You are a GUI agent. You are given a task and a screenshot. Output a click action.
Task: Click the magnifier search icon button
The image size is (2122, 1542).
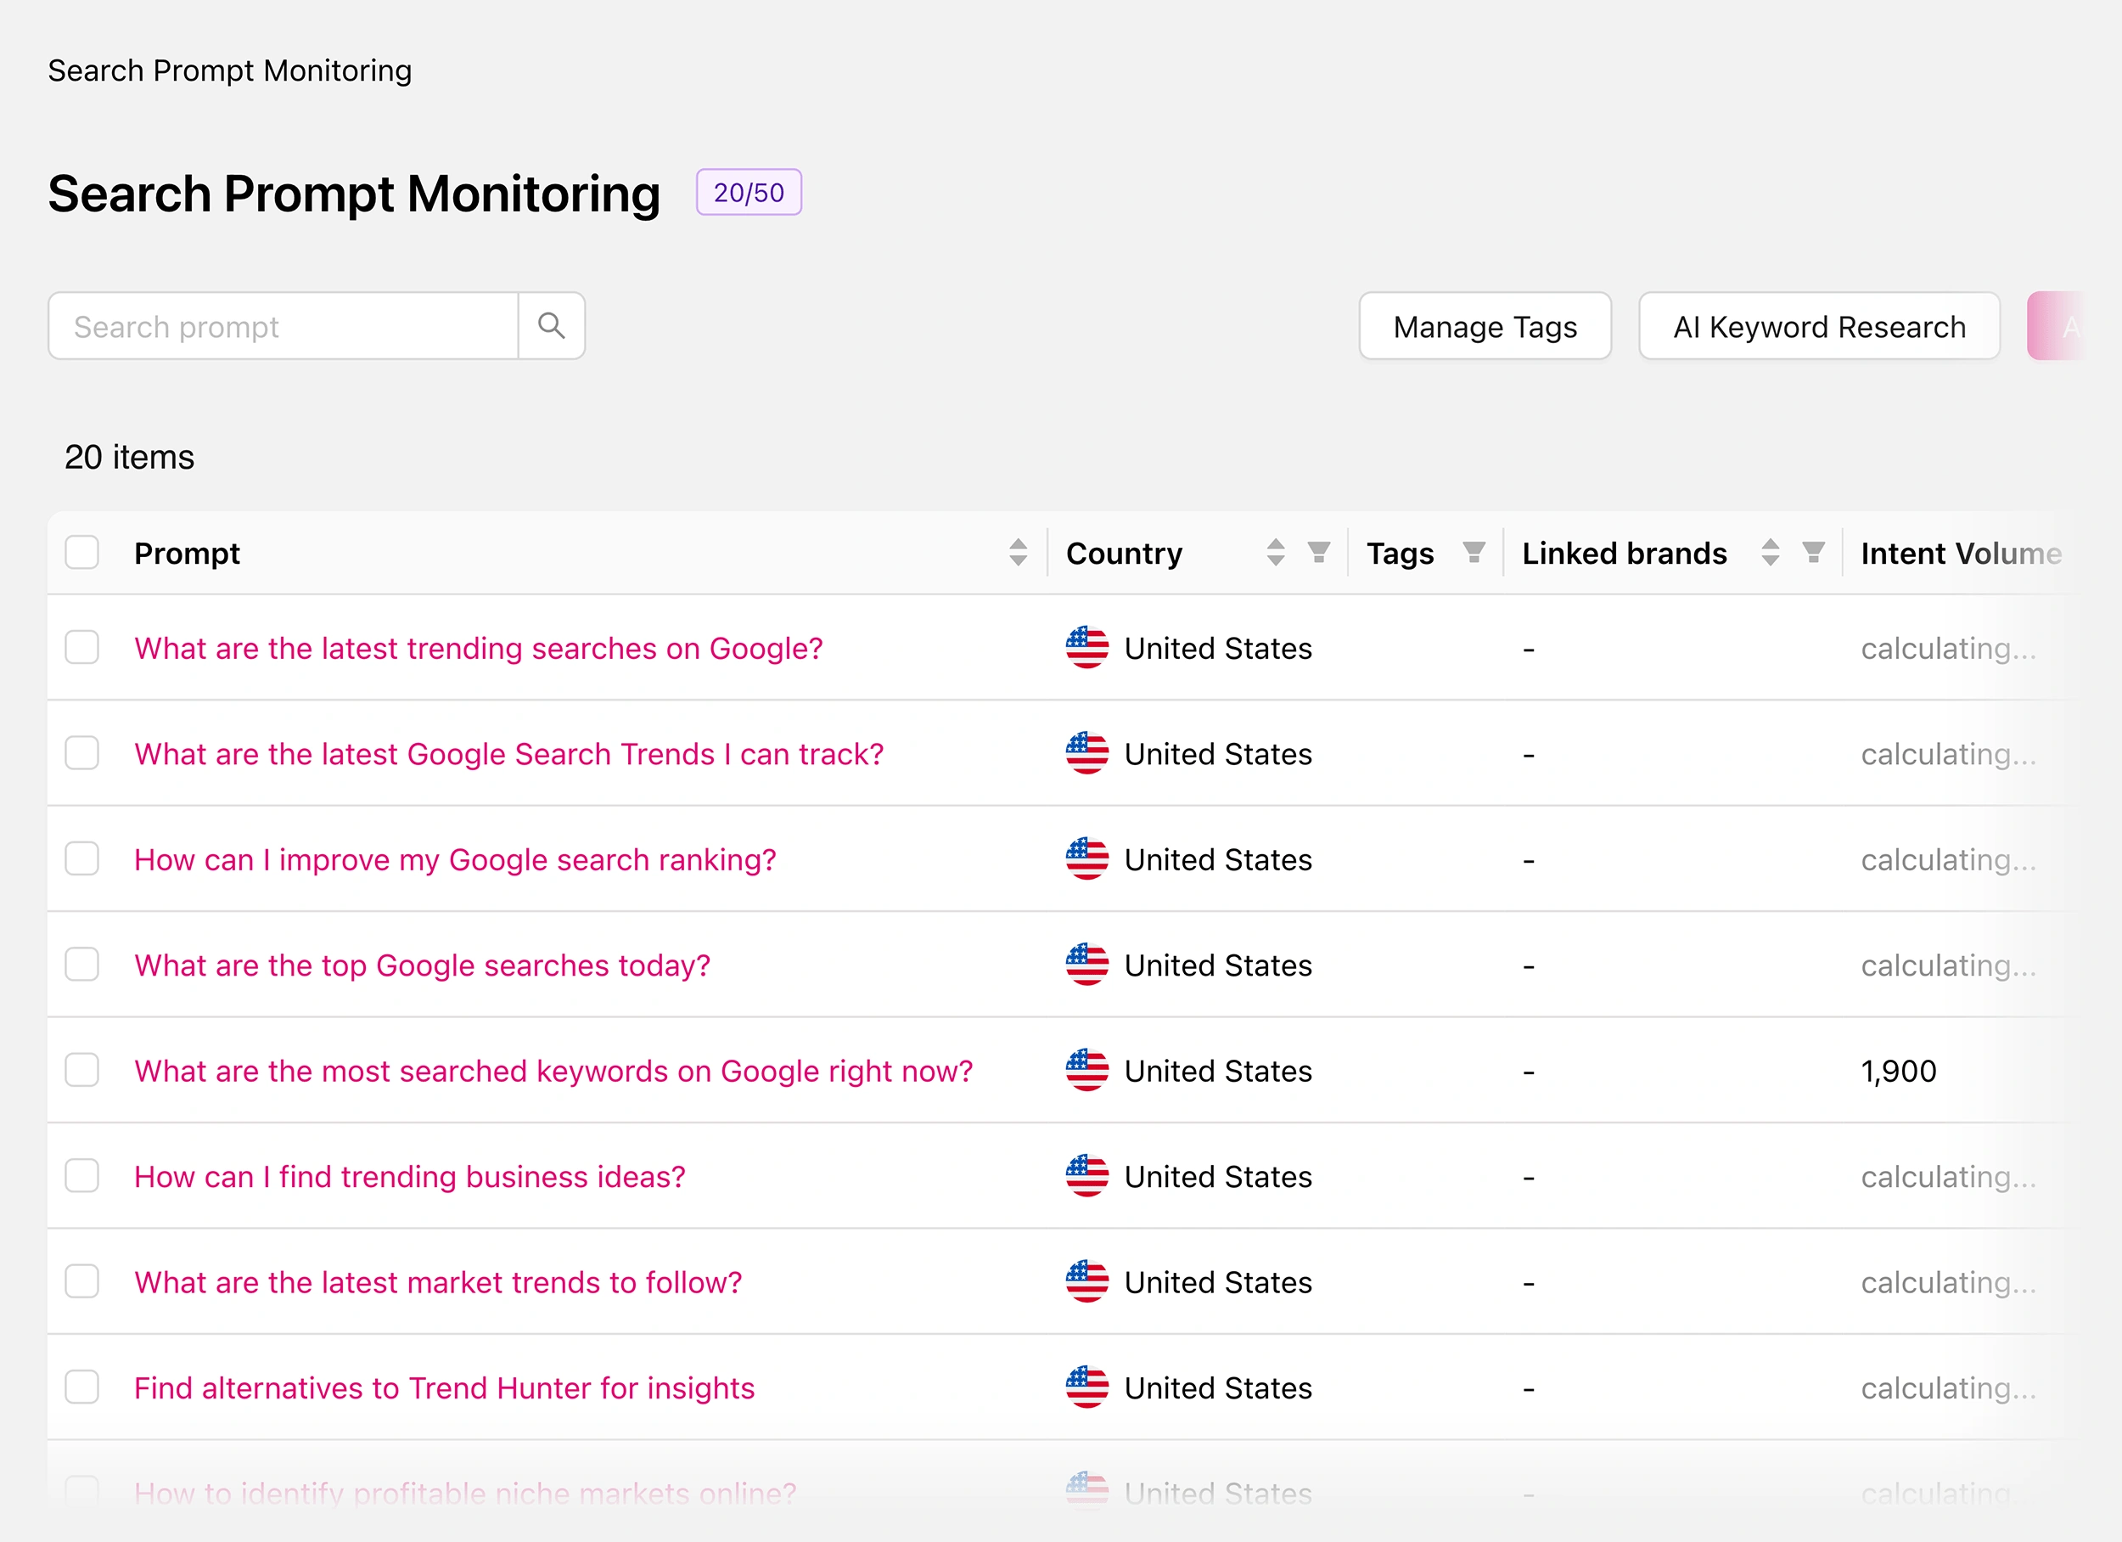click(551, 326)
